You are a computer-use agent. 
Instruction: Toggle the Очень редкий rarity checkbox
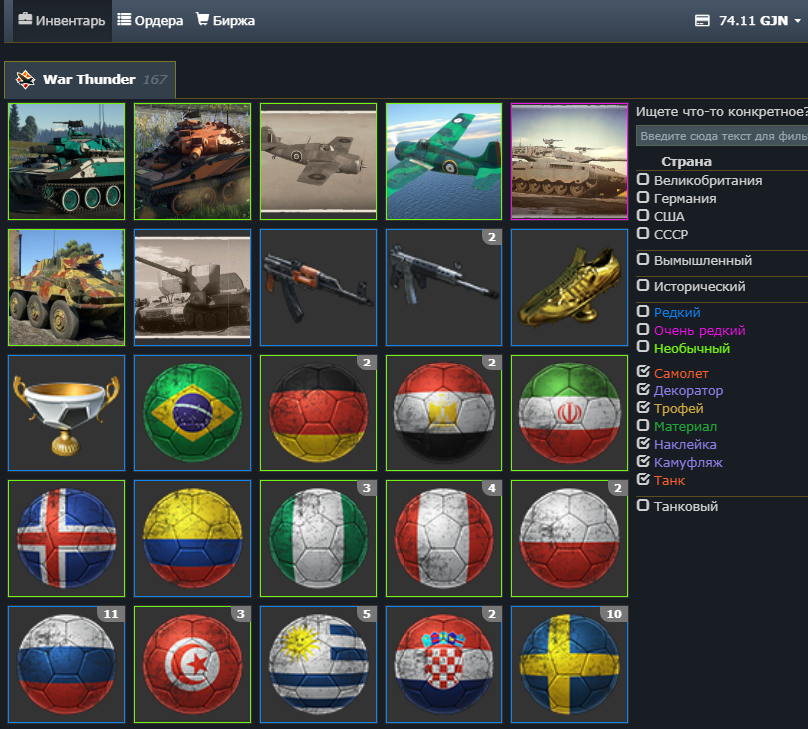(x=644, y=330)
